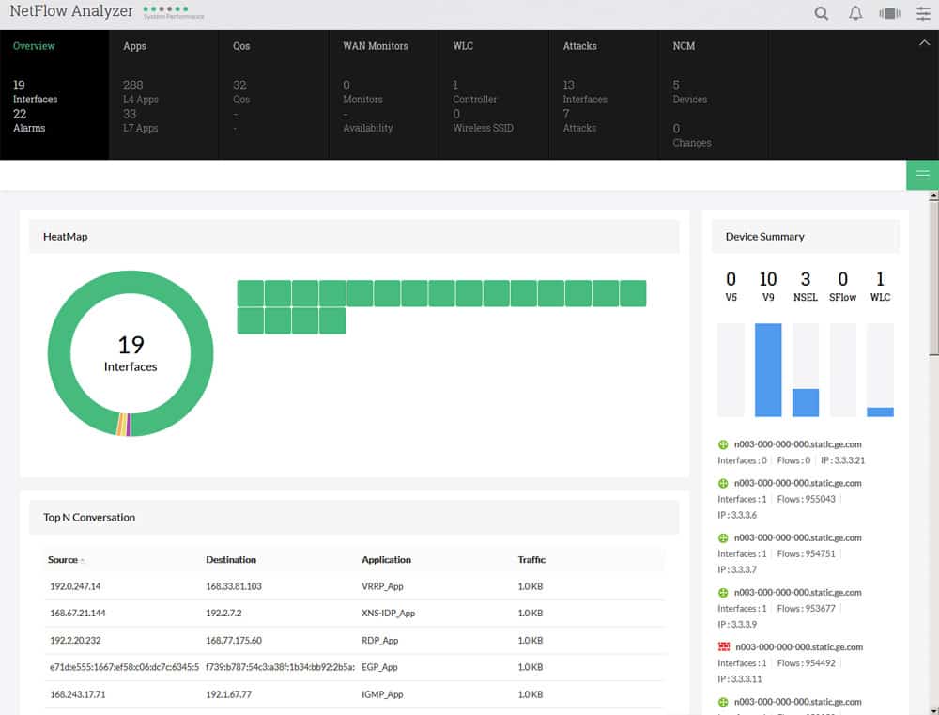Open the WLC tab

(x=463, y=46)
